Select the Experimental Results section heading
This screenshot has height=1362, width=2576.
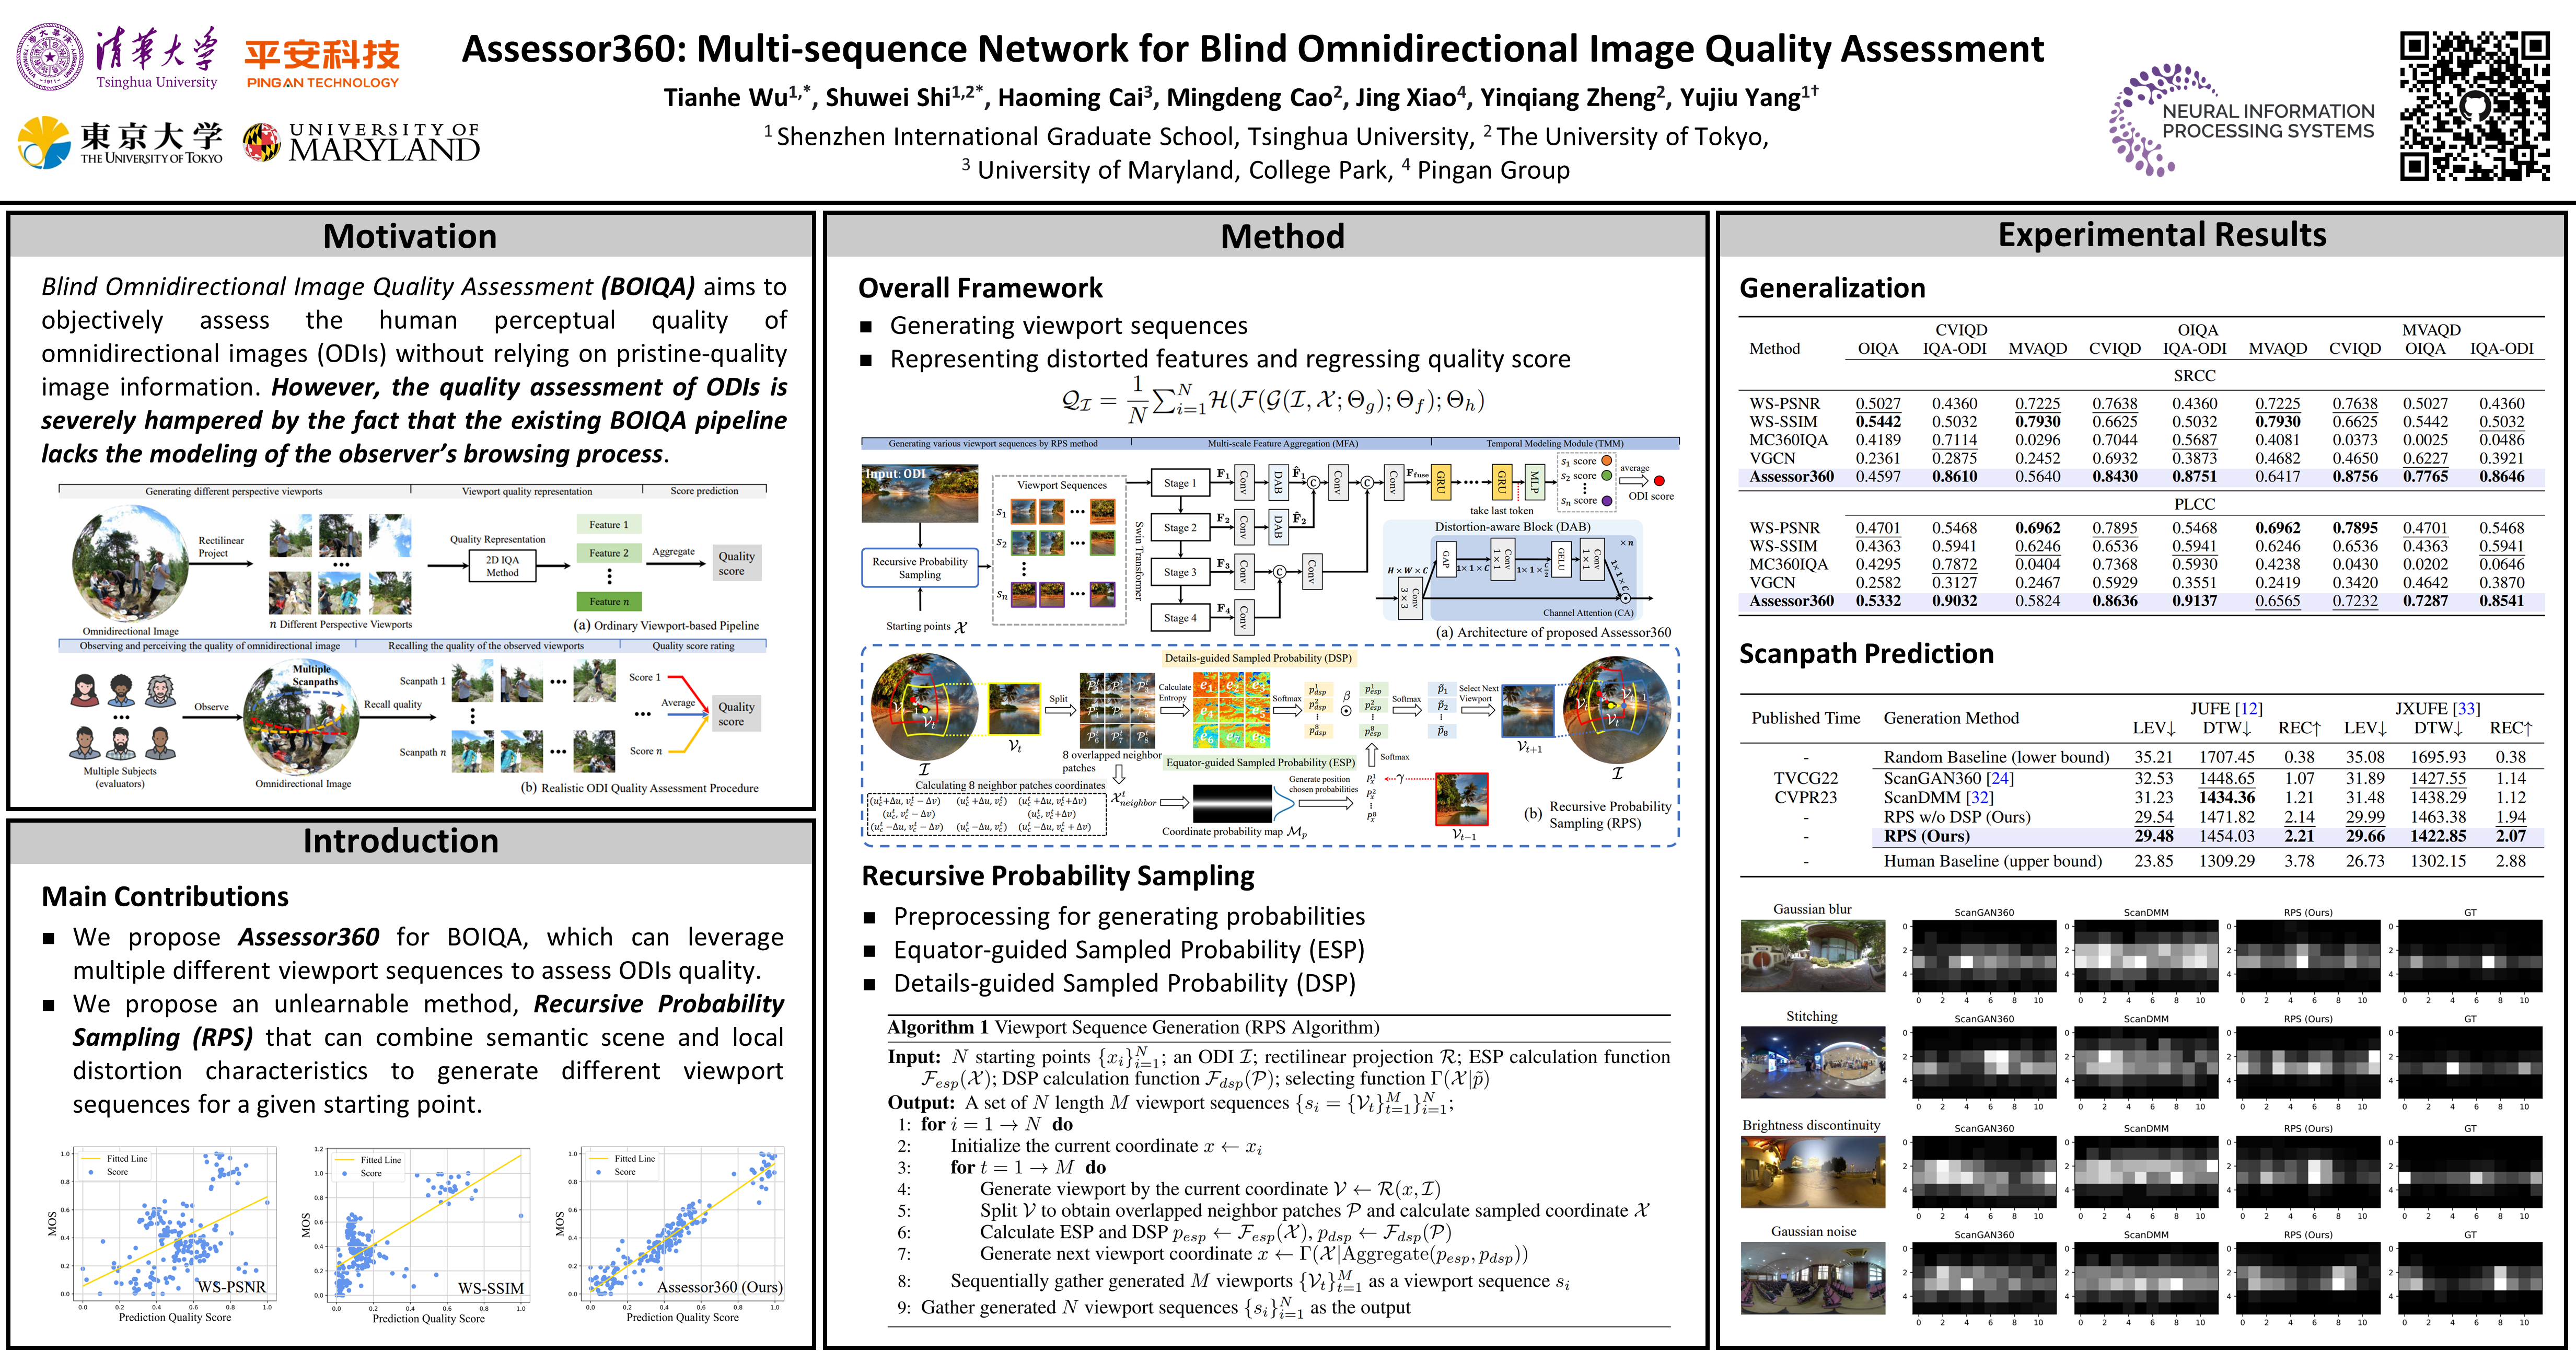click(2162, 234)
